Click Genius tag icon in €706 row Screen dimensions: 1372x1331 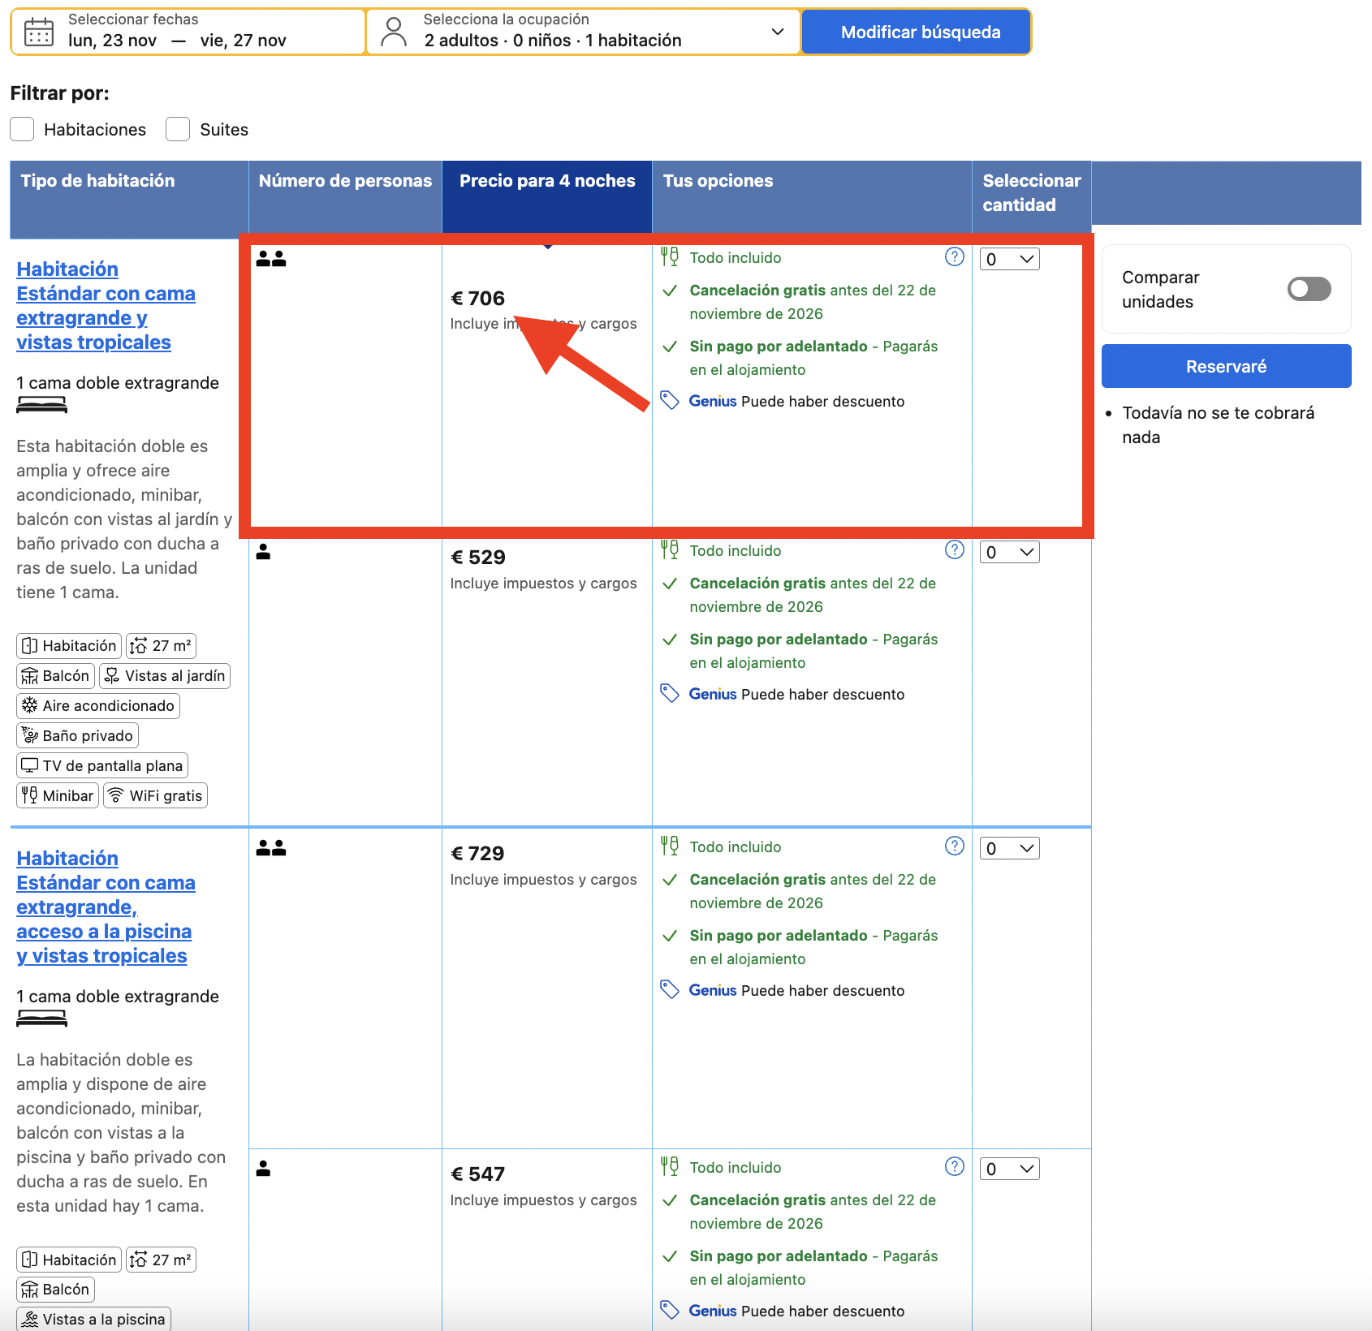click(670, 401)
